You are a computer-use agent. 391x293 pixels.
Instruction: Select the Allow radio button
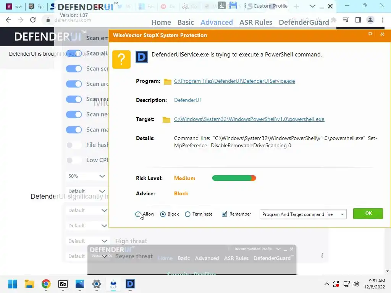click(138, 214)
